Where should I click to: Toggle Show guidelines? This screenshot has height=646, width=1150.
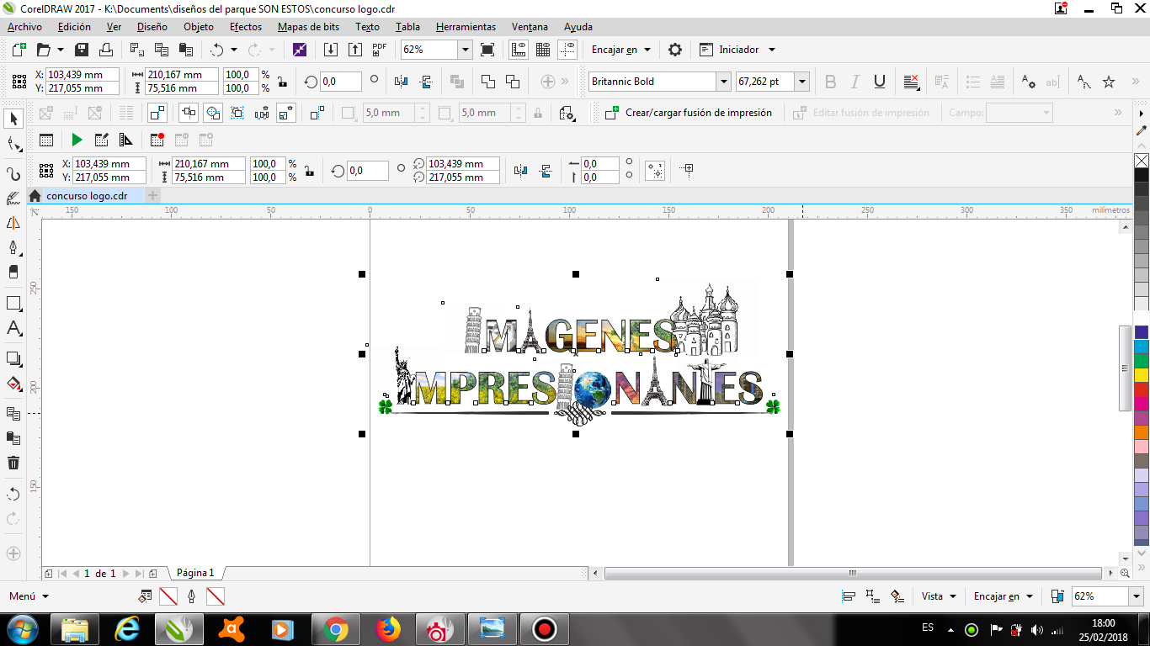click(568, 50)
